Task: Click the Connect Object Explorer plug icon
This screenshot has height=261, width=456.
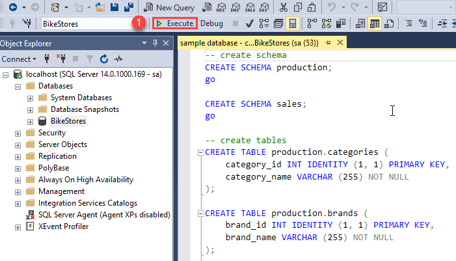Action: click(46, 59)
